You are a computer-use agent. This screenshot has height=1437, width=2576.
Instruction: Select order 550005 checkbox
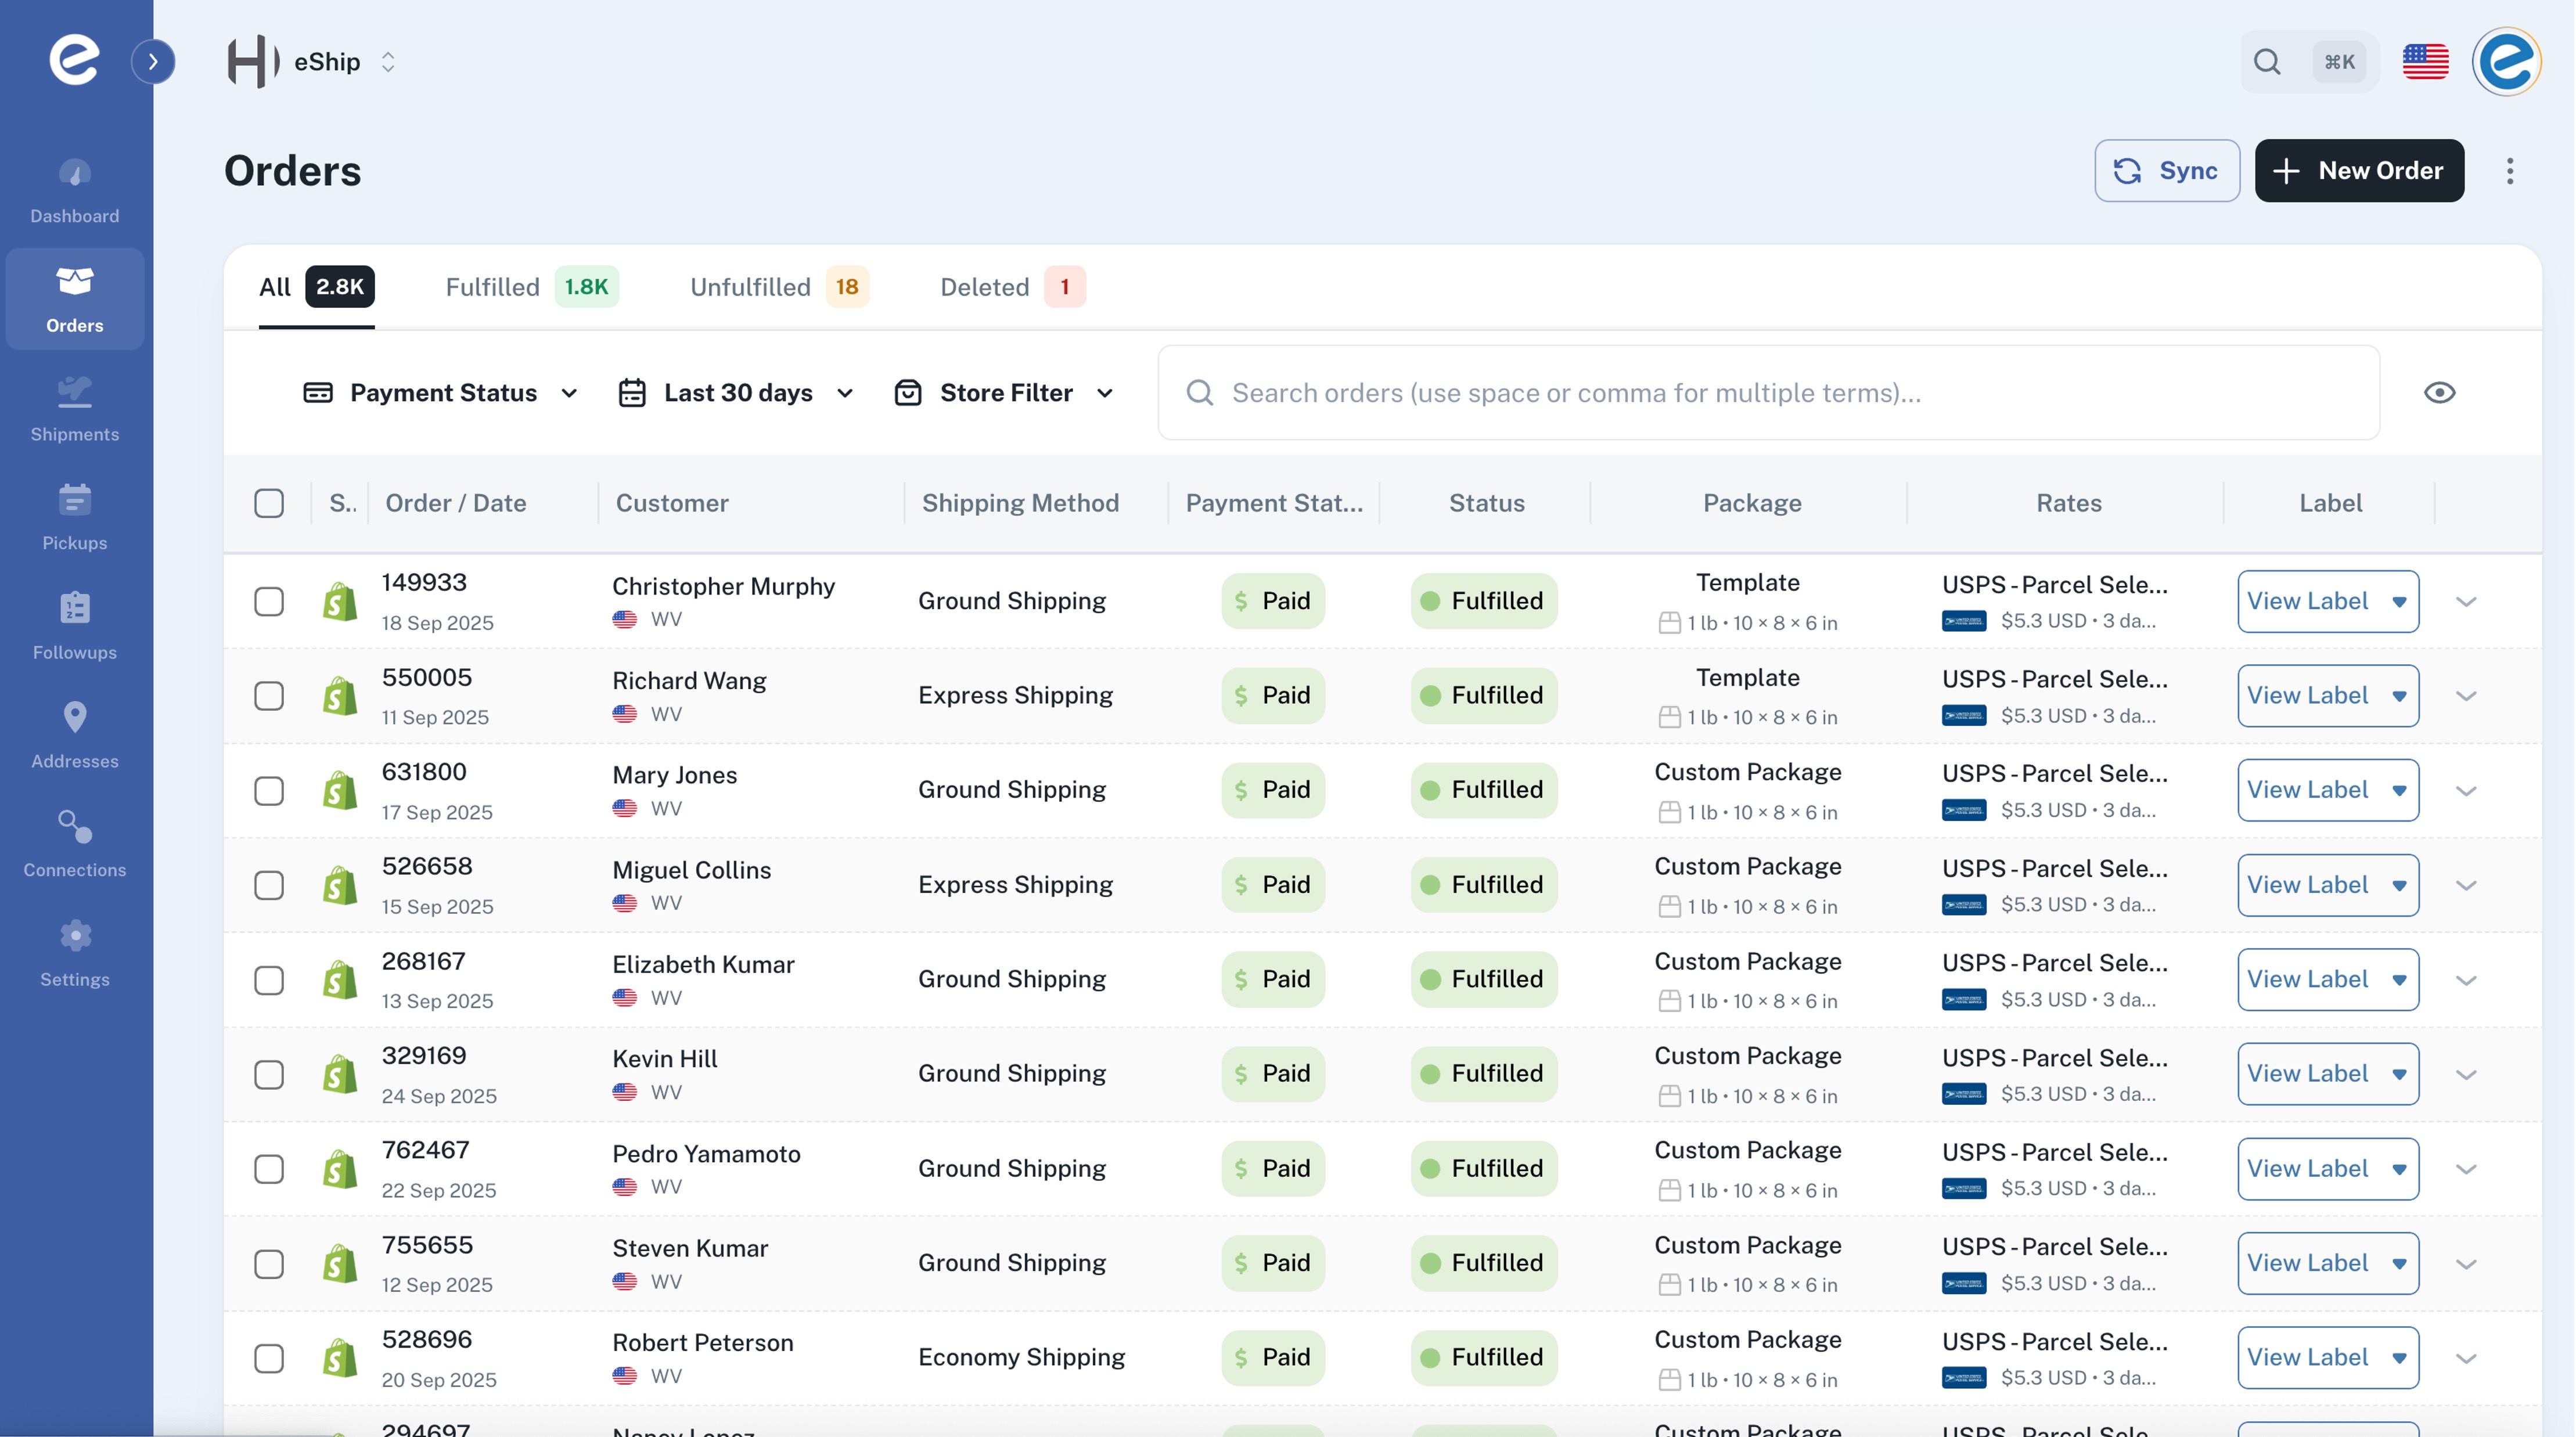pos(268,696)
